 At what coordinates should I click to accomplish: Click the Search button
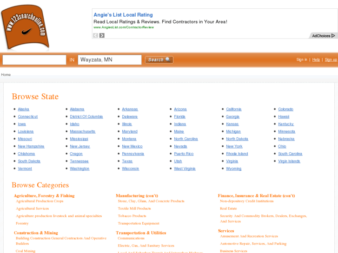159,59
